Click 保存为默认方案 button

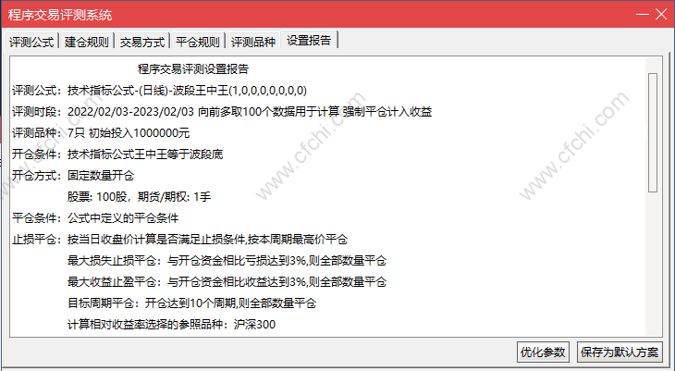point(620,352)
